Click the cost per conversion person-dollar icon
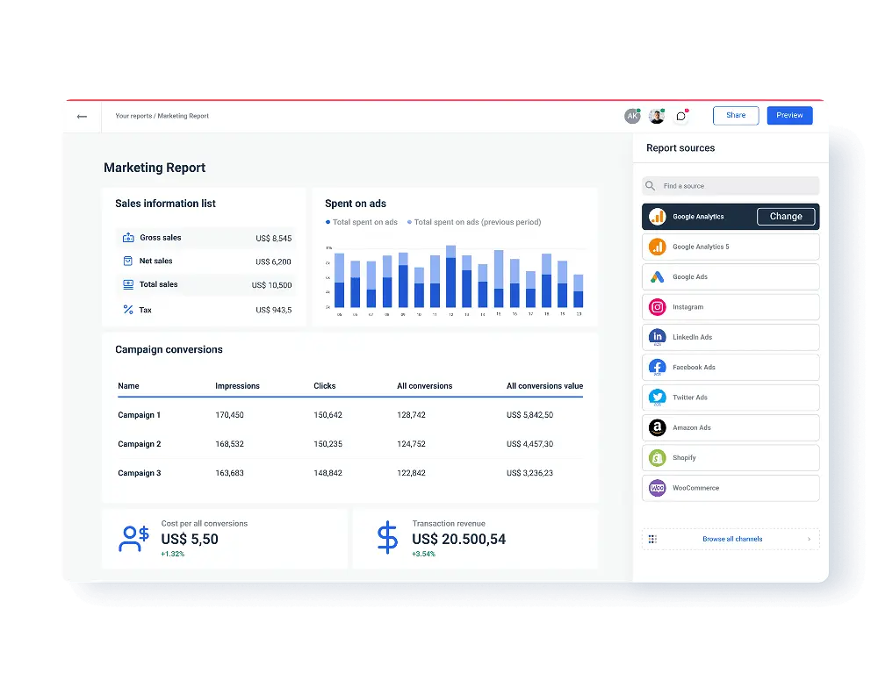Screen dimensions: 871x695 [x=133, y=539]
